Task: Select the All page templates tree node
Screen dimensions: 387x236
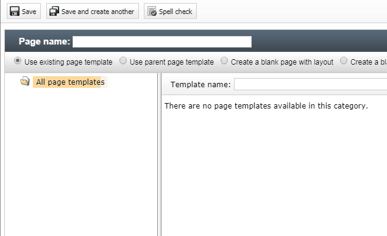Action: coord(70,82)
